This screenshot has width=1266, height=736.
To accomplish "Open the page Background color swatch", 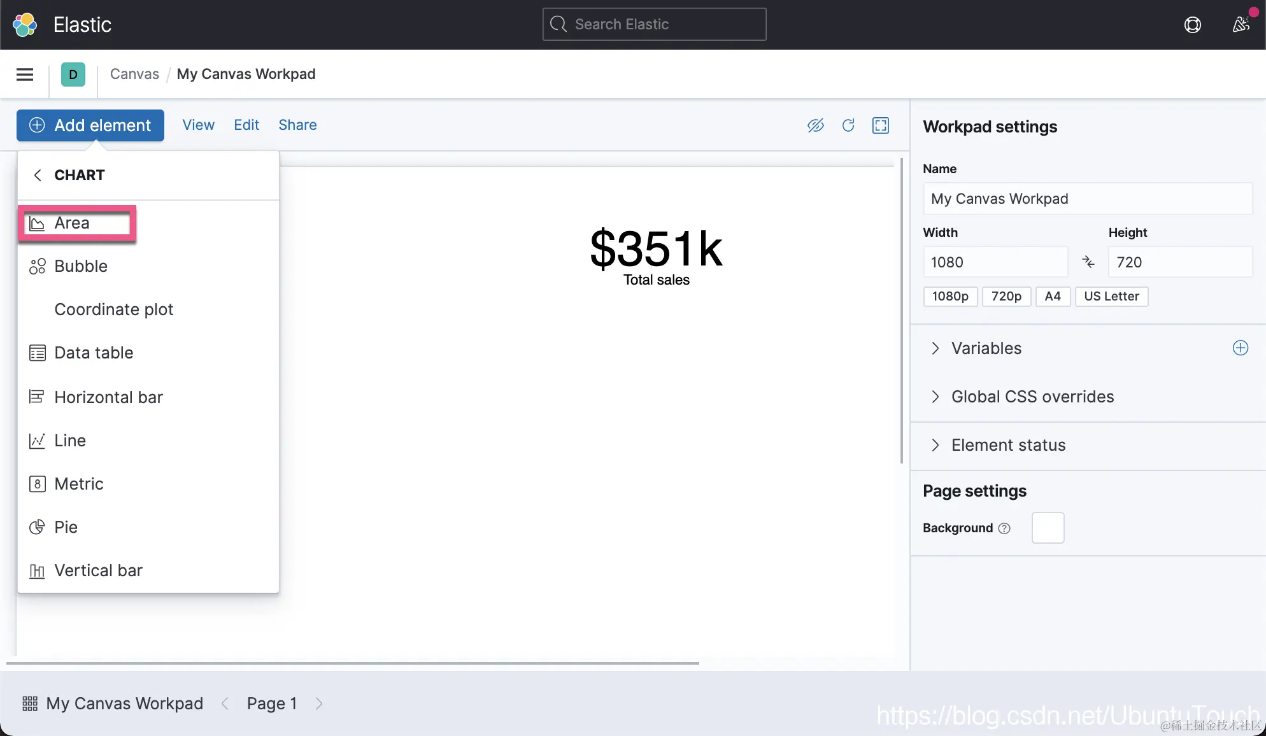I will click(x=1048, y=528).
